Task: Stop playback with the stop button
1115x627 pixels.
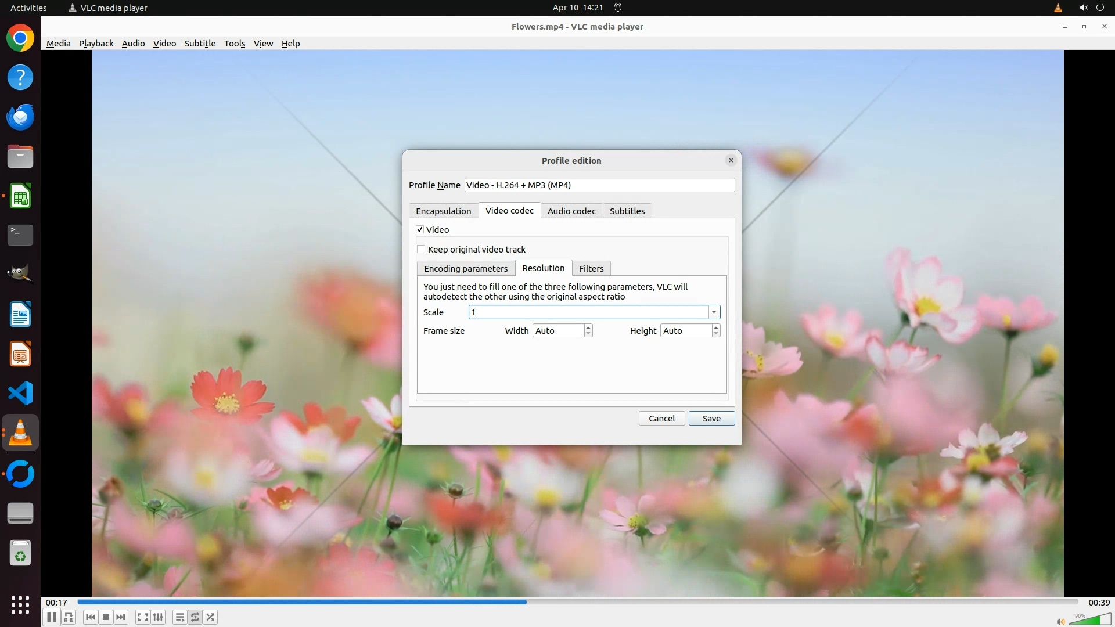Action: point(106,617)
